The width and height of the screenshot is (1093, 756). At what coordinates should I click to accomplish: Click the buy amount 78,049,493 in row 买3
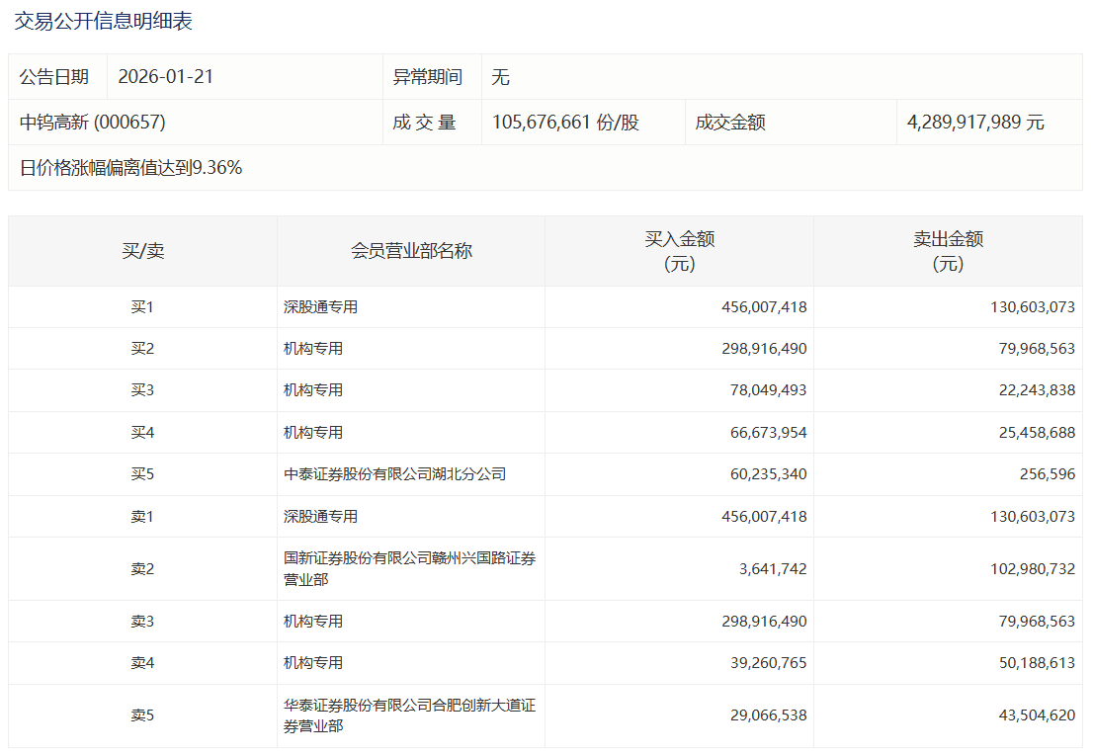coord(764,390)
